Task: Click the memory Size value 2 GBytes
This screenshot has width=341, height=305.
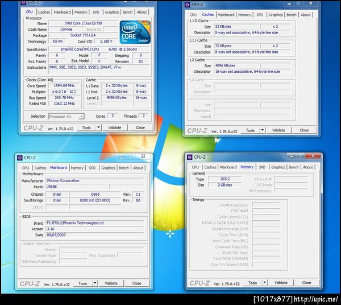Action: click(x=225, y=185)
